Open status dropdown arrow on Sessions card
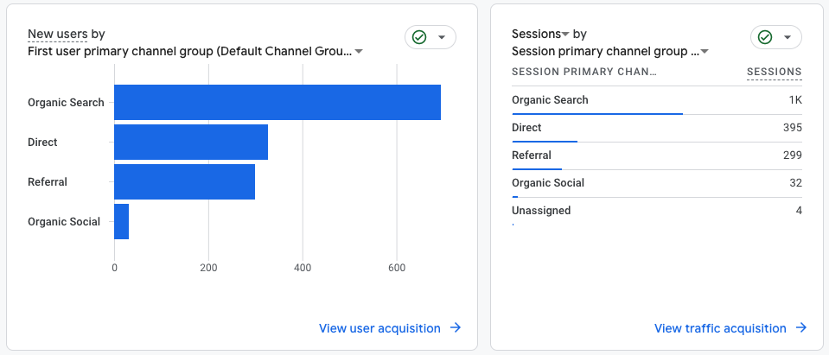Image resolution: width=829 pixels, height=355 pixels. [788, 37]
